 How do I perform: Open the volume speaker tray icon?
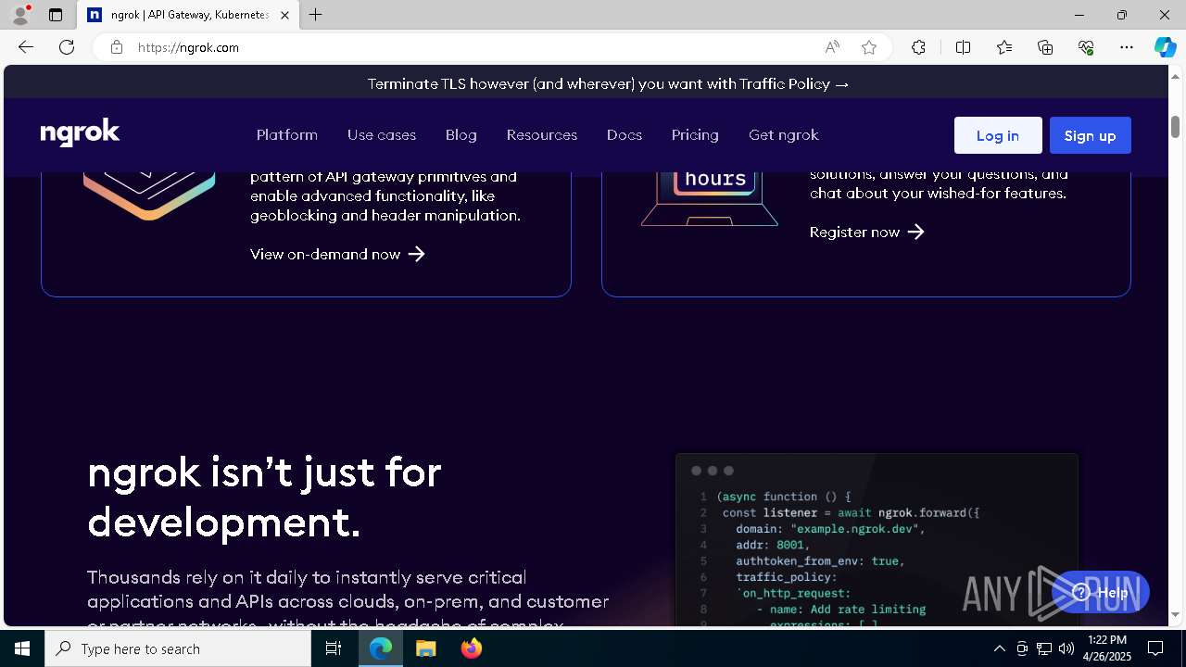click(x=1066, y=648)
